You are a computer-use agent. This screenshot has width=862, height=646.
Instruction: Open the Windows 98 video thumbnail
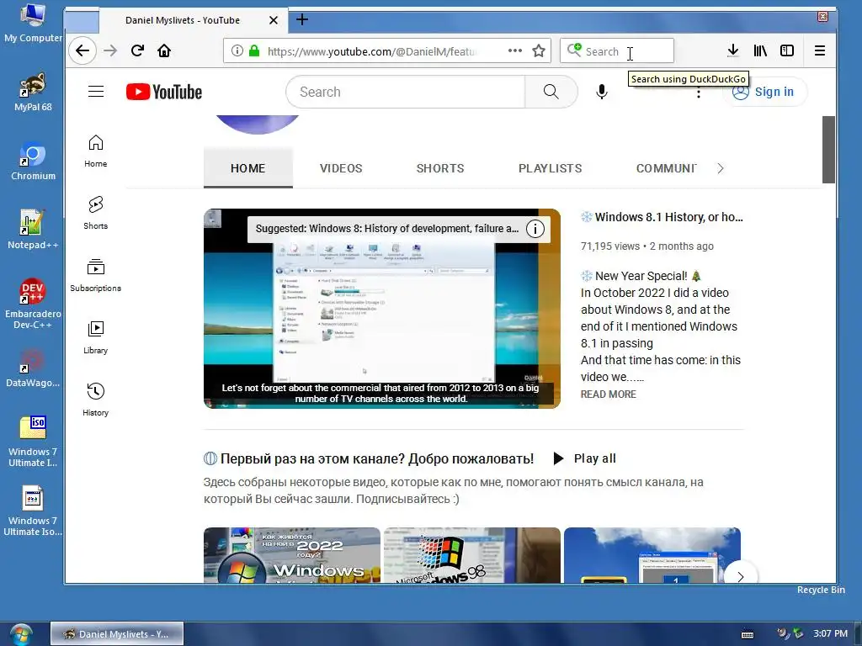[472, 555]
